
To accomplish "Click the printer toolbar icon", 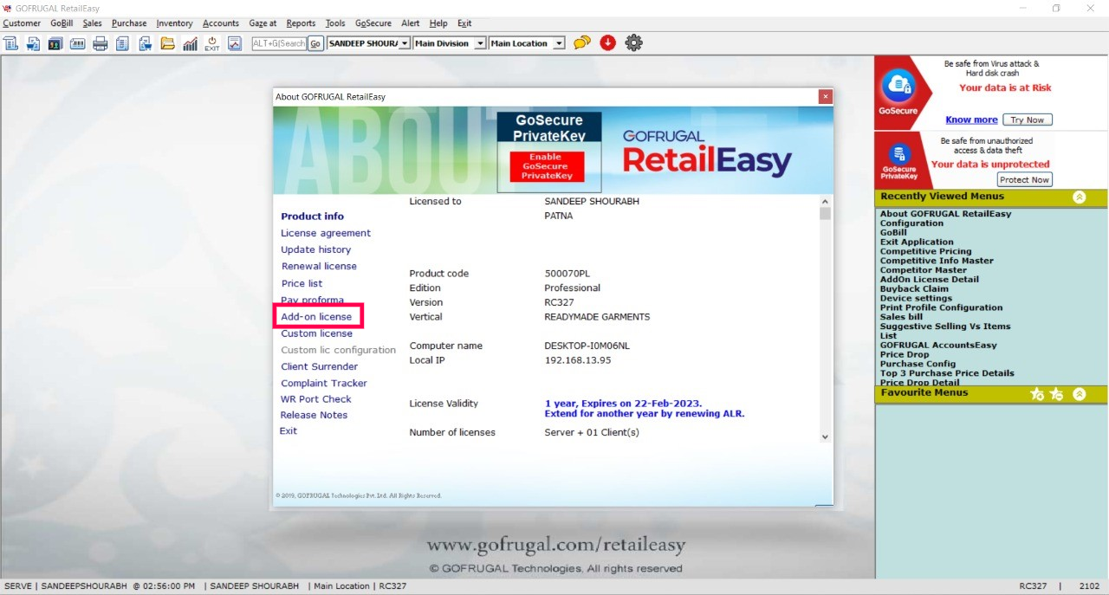I will [101, 43].
